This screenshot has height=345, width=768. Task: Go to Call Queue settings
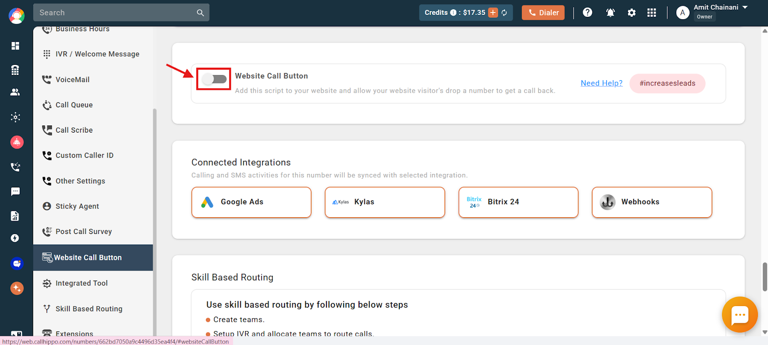93,105
